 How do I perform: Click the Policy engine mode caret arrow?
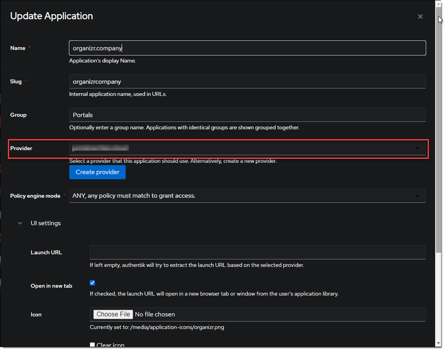click(x=417, y=196)
